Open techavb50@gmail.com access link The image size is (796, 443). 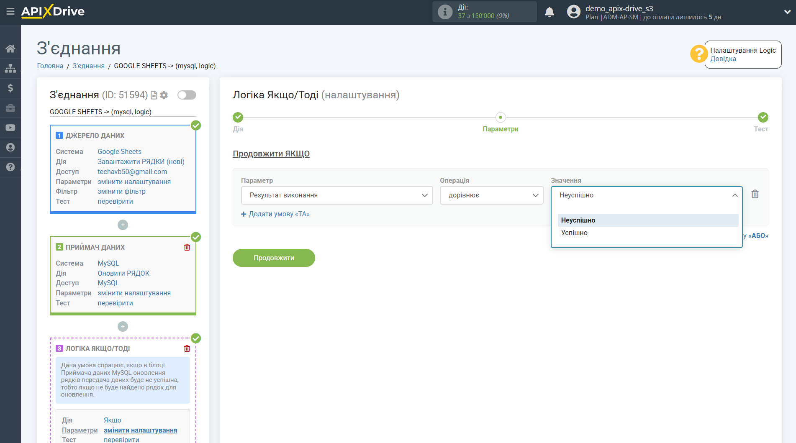pos(132,172)
